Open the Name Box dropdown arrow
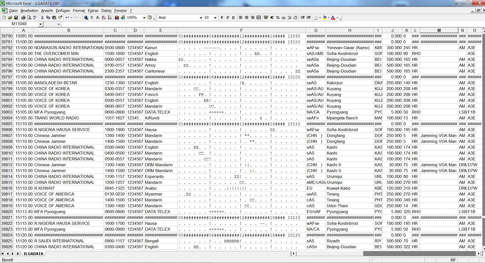The width and height of the screenshot is (485, 263). tap(40, 24)
